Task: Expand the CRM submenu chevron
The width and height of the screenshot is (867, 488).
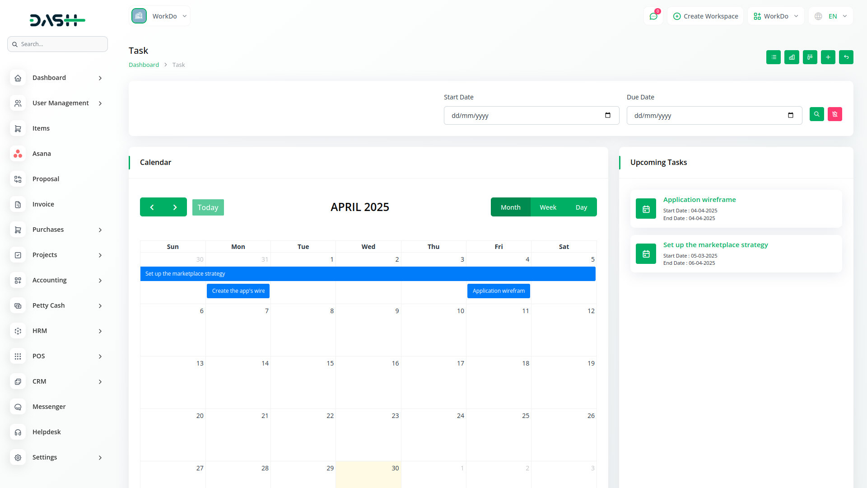Action: point(100,382)
